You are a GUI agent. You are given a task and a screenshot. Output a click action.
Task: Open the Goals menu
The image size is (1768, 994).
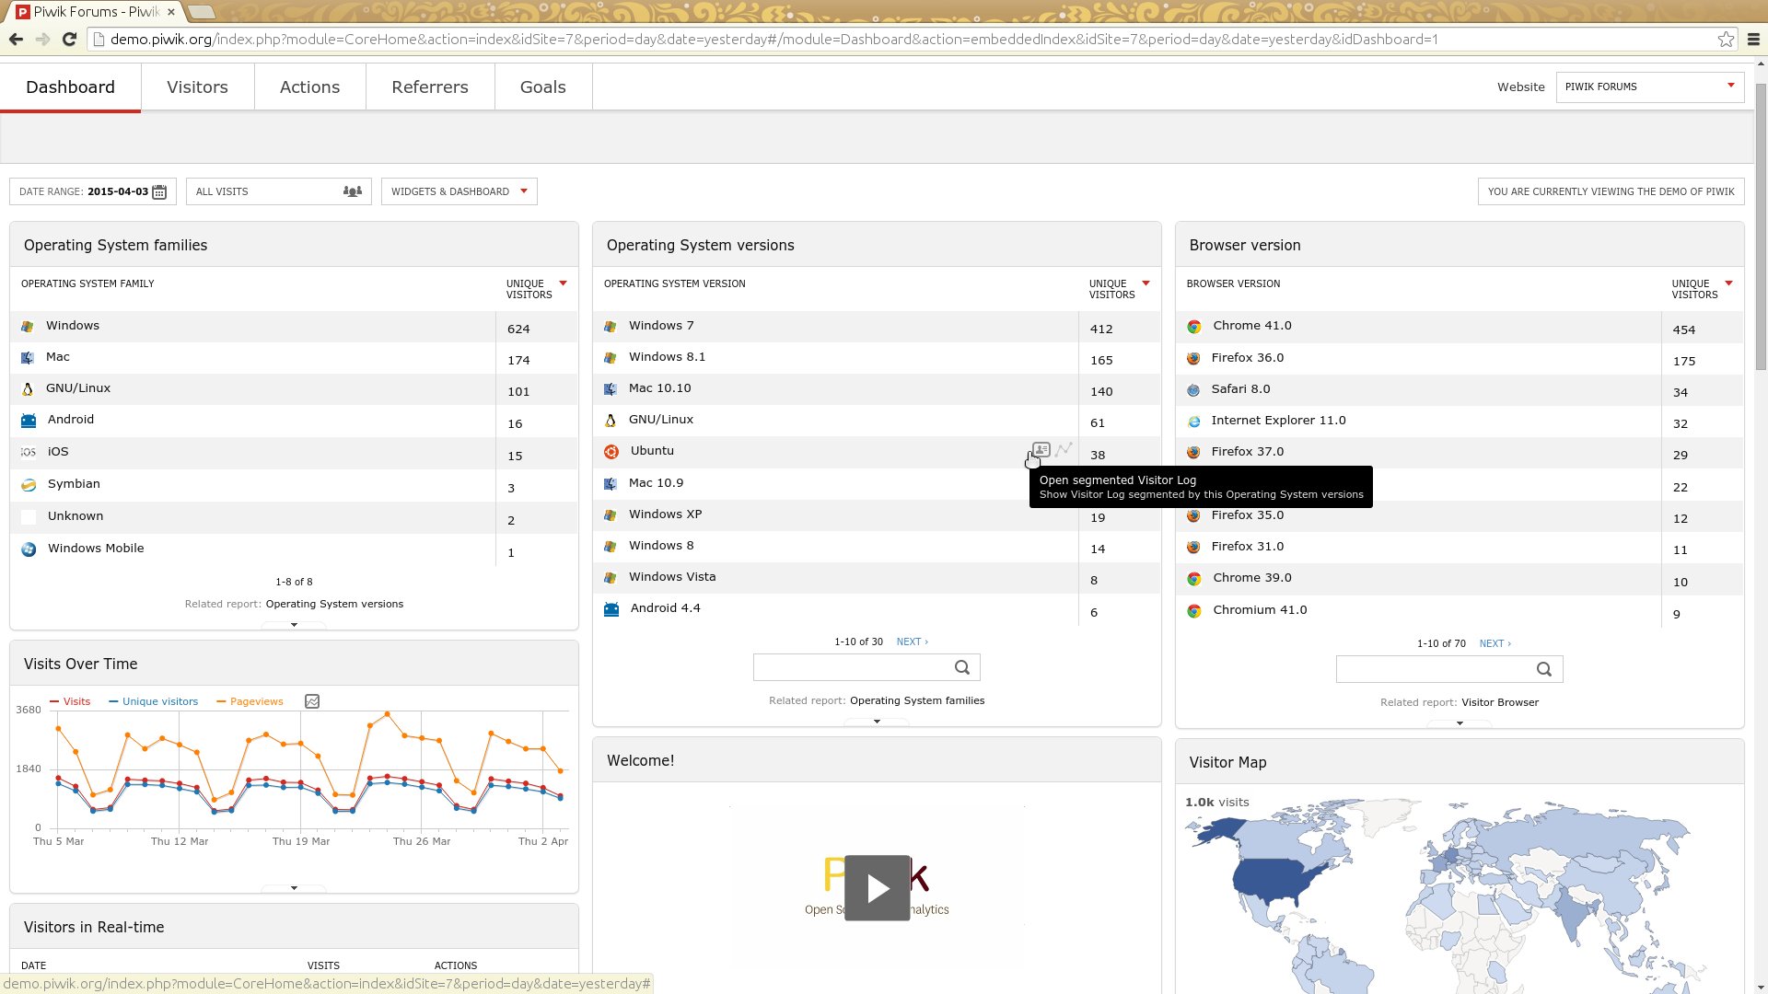pos(542,87)
